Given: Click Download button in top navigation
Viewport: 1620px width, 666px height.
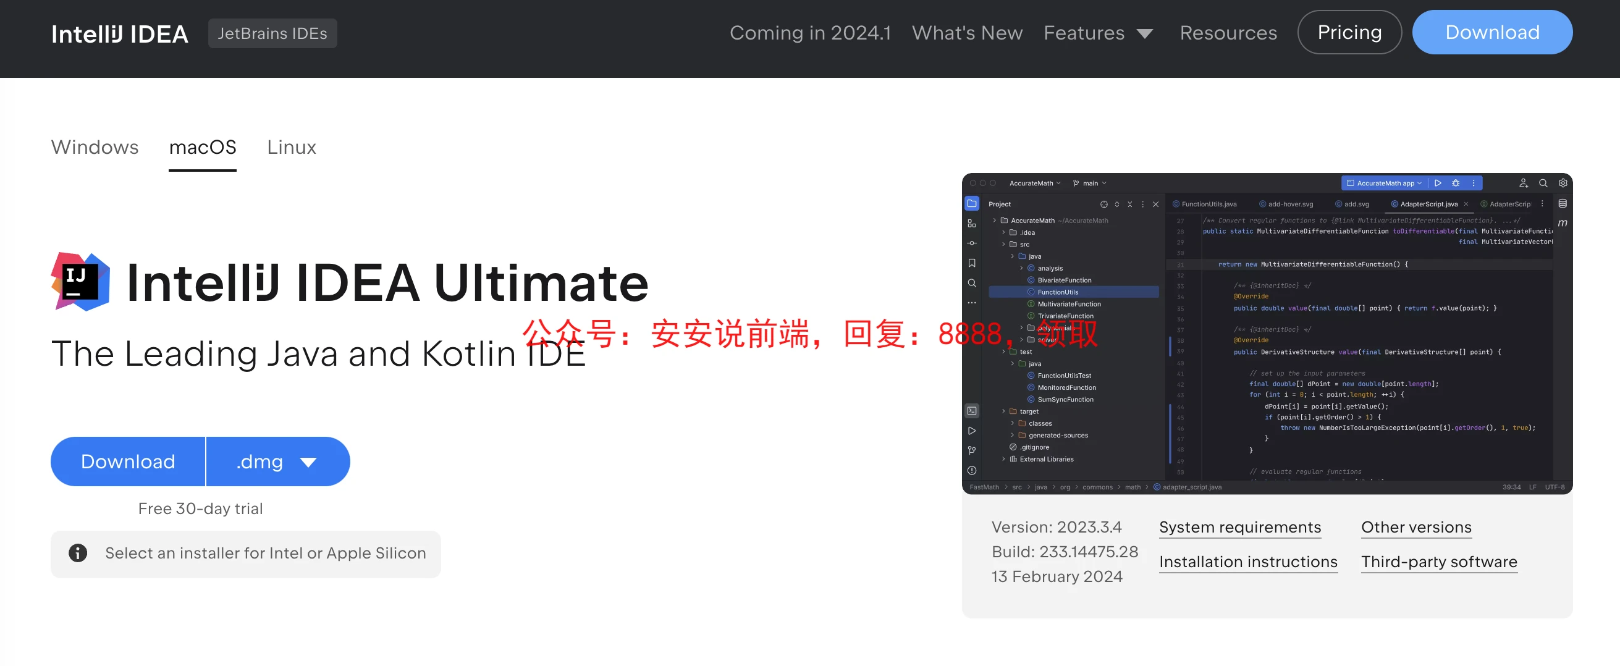Looking at the screenshot, I should [x=1492, y=32].
